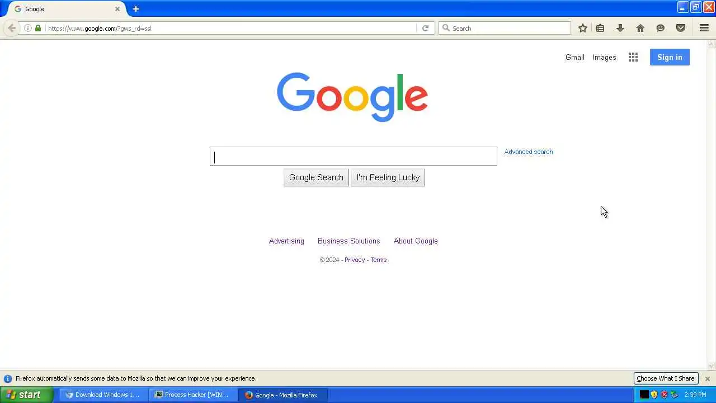
Task: Switch to Process Hacker taskbar item
Action: 193,395
